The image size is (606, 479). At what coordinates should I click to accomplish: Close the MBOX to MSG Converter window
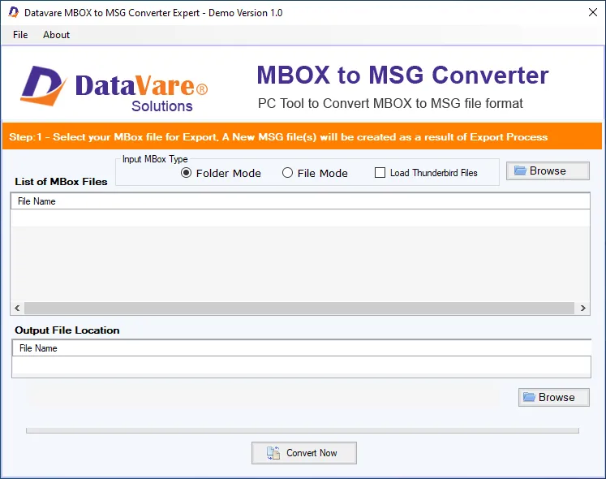click(x=592, y=12)
